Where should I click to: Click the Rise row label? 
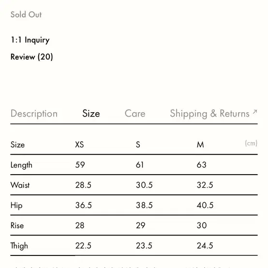click(x=17, y=225)
